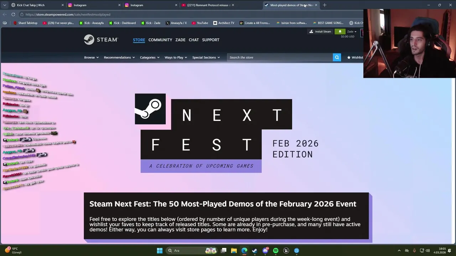Open the blue round app next to Unreal
The image size is (456, 256).
(296, 251)
